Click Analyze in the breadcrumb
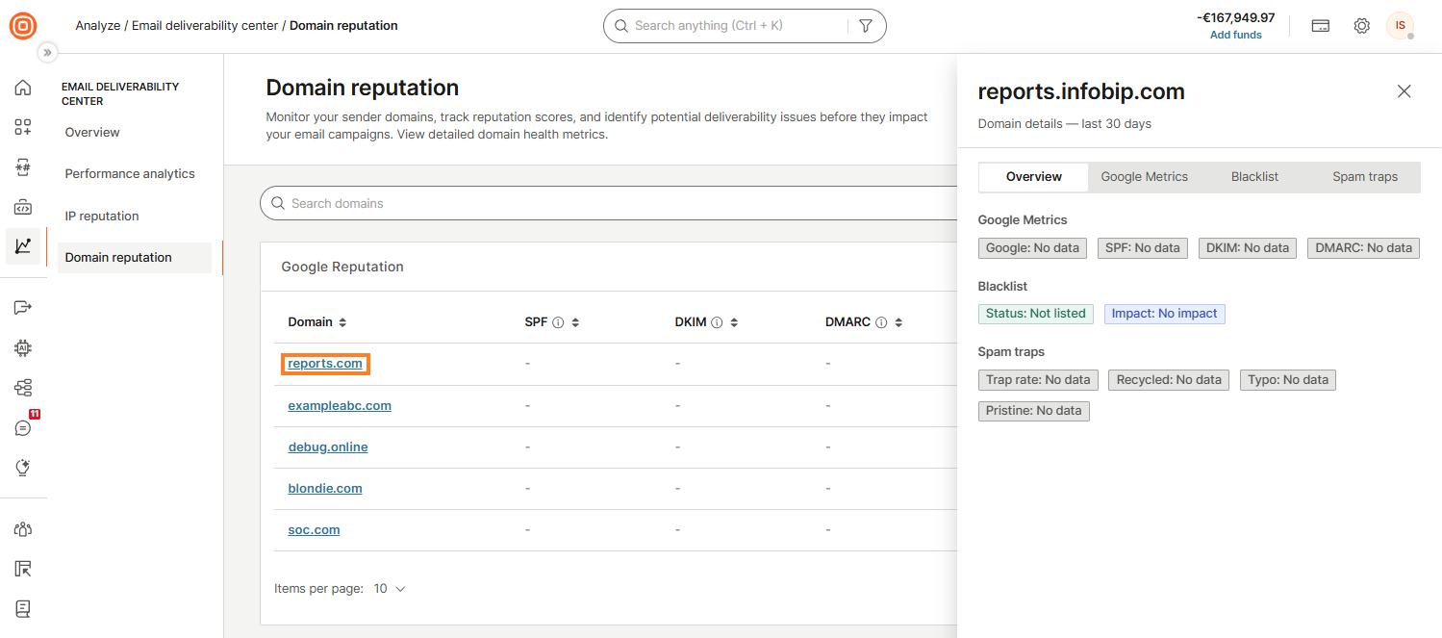The height and width of the screenshot is (638, 1442). point(98,26)
